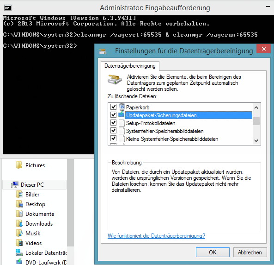Click the command prompt title bar icon
274x265 pixels.
[x=8, y=8]
